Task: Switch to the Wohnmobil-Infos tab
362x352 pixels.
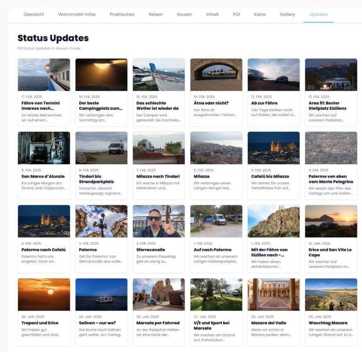Action: click(77, 14)
